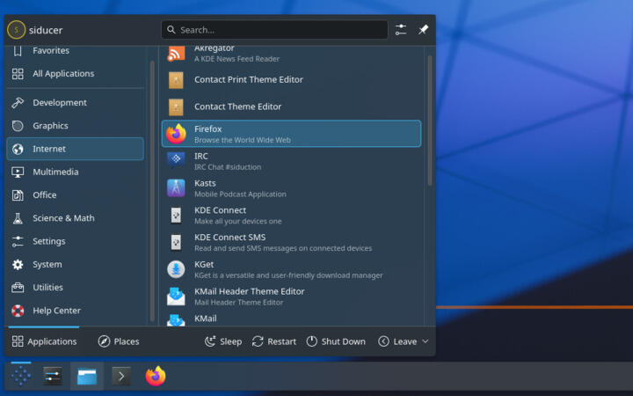Click the KDE Connect icon
The image size is (633, 396).
coord(176,215)
